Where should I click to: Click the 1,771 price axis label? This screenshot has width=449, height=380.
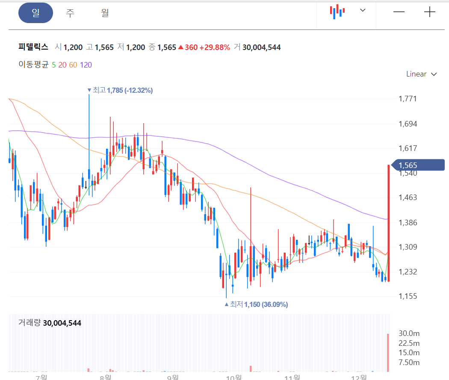408,99
